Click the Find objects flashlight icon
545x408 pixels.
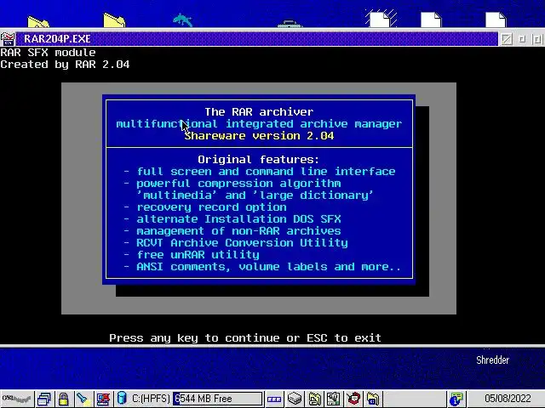click(83, 399)
